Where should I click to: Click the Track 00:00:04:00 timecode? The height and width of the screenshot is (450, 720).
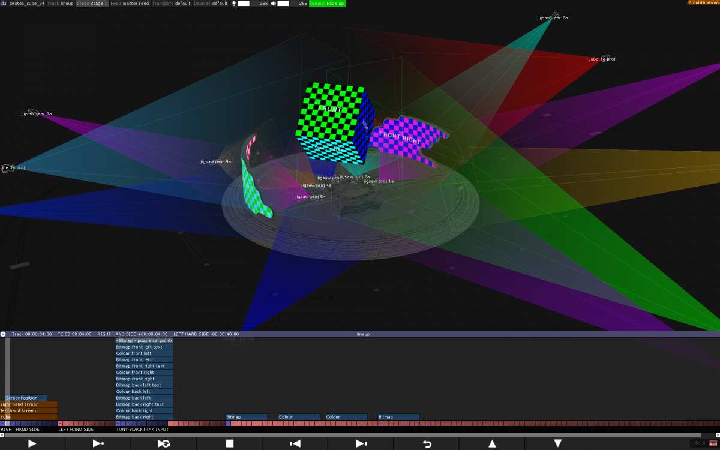[x=32, y=334]
